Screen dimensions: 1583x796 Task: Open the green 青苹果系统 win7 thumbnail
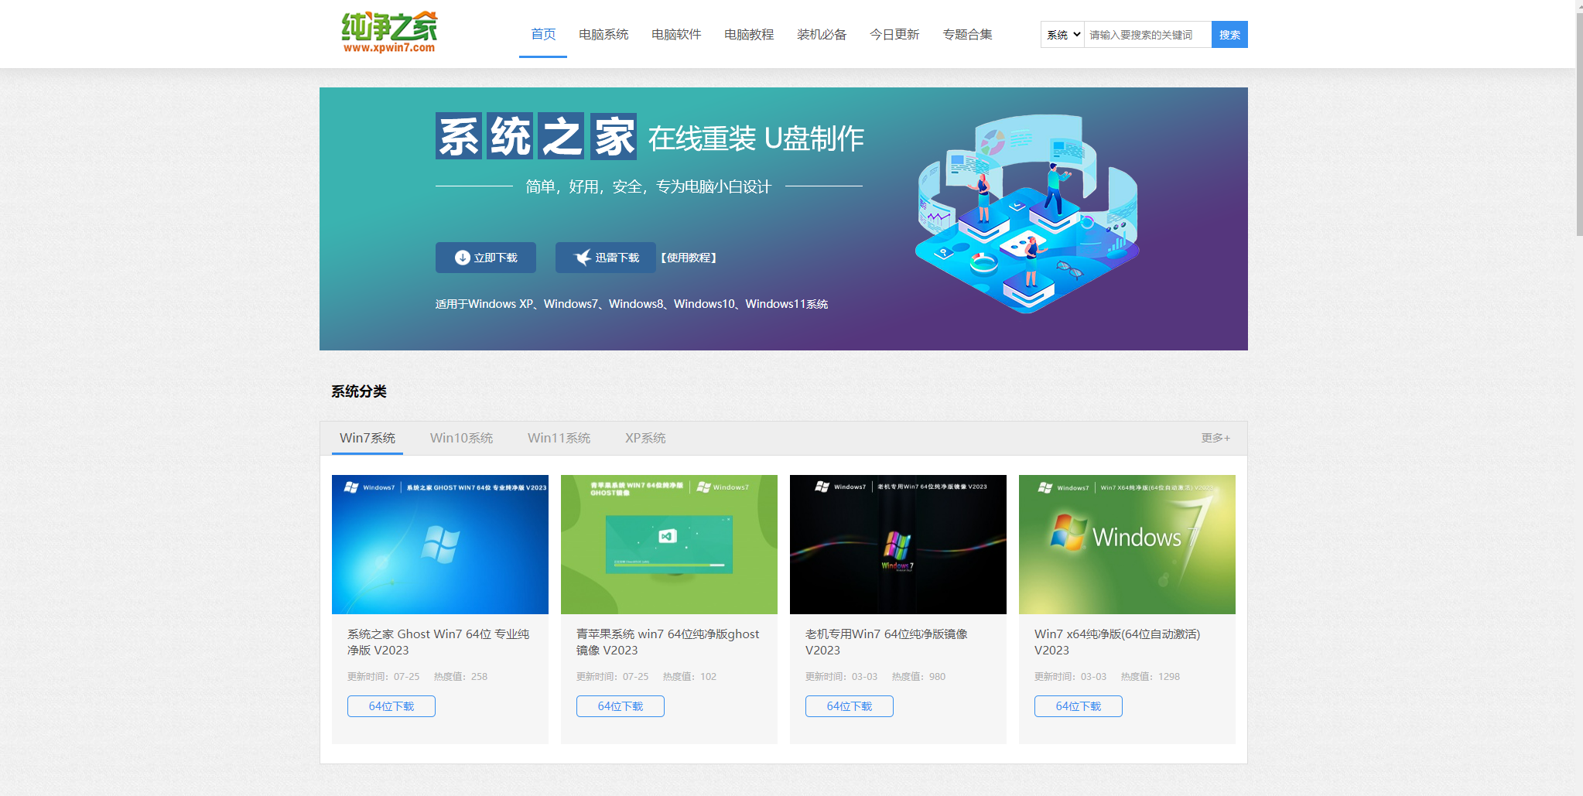[x=669, y=545]
